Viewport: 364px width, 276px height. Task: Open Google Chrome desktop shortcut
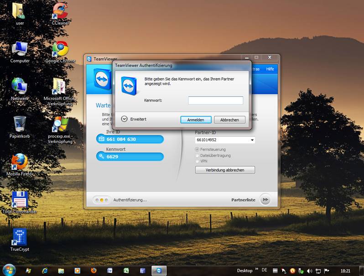click(x=60, y=49)
